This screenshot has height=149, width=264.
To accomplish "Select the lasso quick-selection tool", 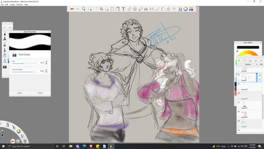I will pyautogui.click(x=107, y=9).
